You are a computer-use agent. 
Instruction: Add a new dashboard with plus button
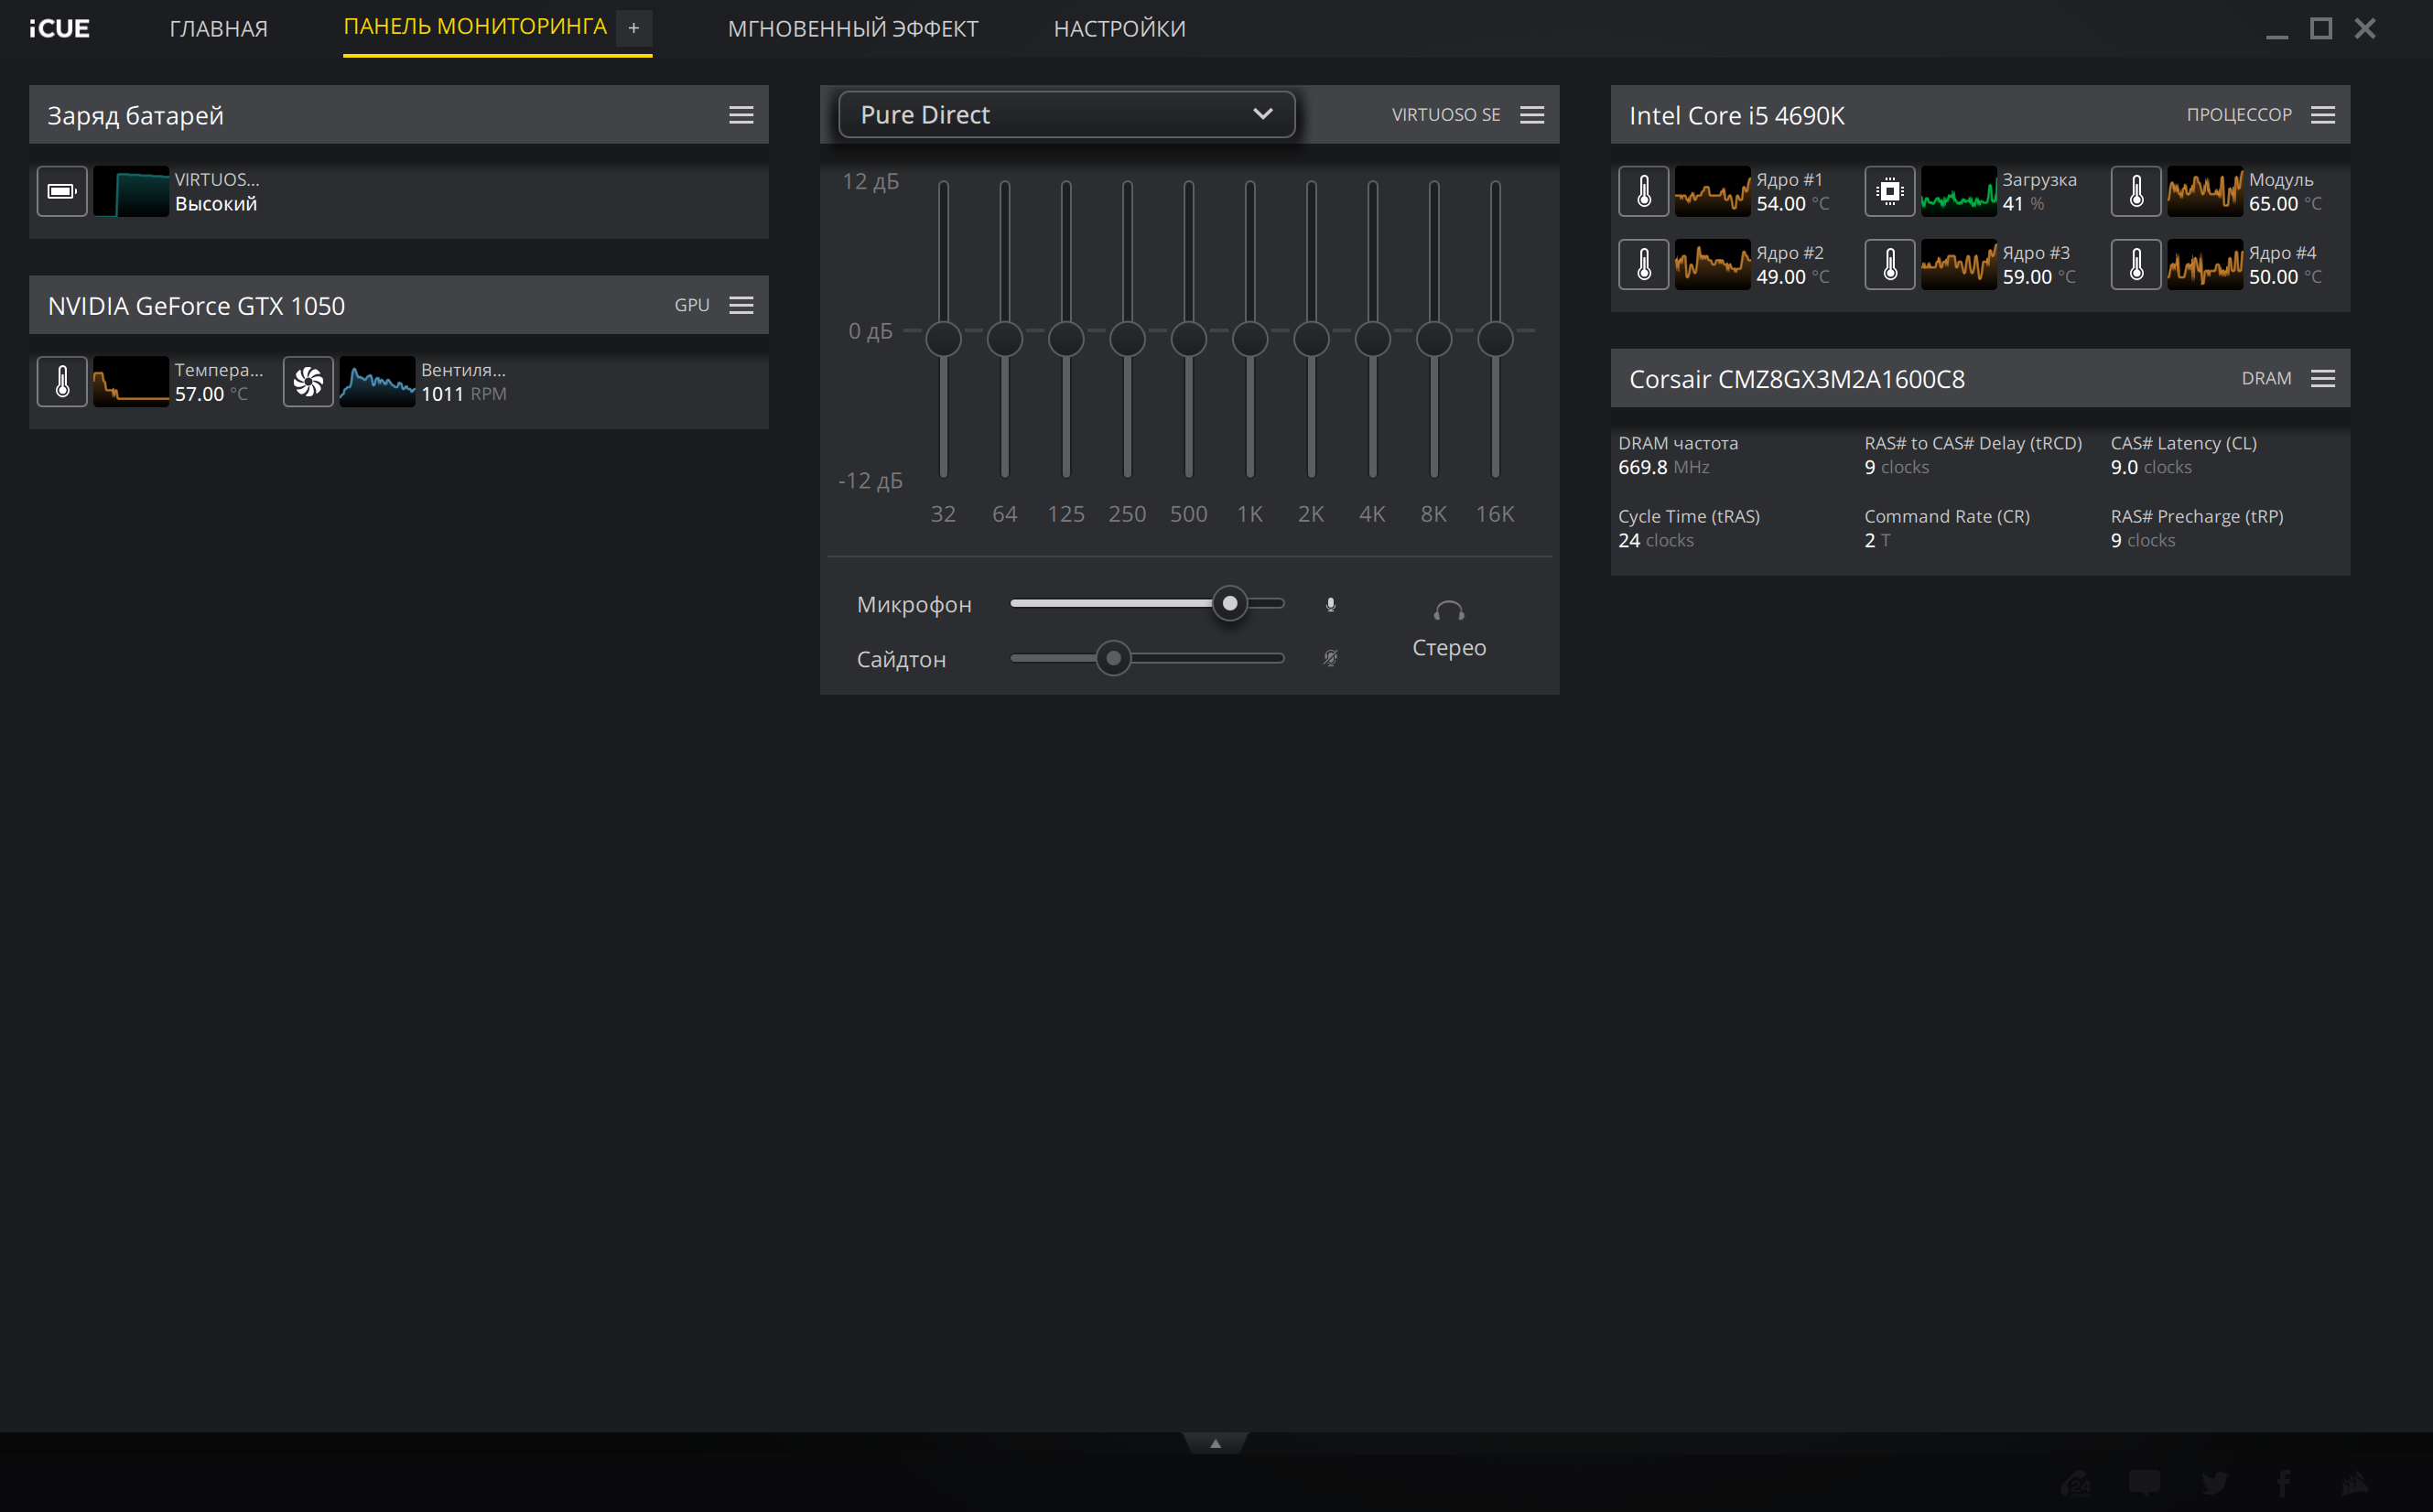pyautogui.click(x=633, y=28)
